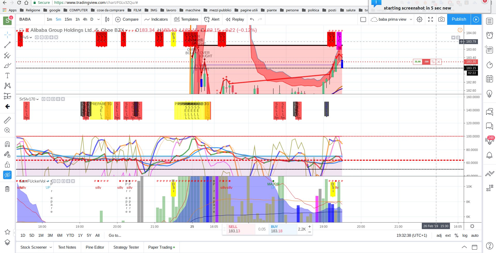Cancel the -300 order line
Screen dimensions: 496x253
[x=439, y=62]
